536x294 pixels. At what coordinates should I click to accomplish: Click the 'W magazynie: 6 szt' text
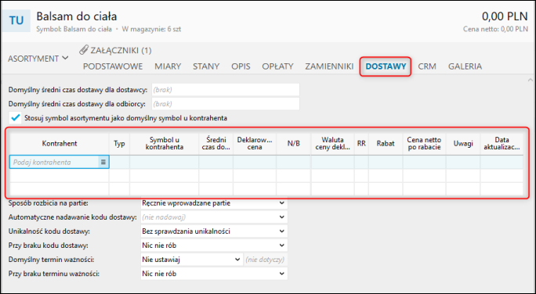point(151,29)
